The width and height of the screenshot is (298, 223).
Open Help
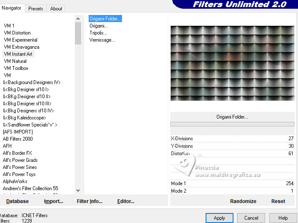[283, 218]
